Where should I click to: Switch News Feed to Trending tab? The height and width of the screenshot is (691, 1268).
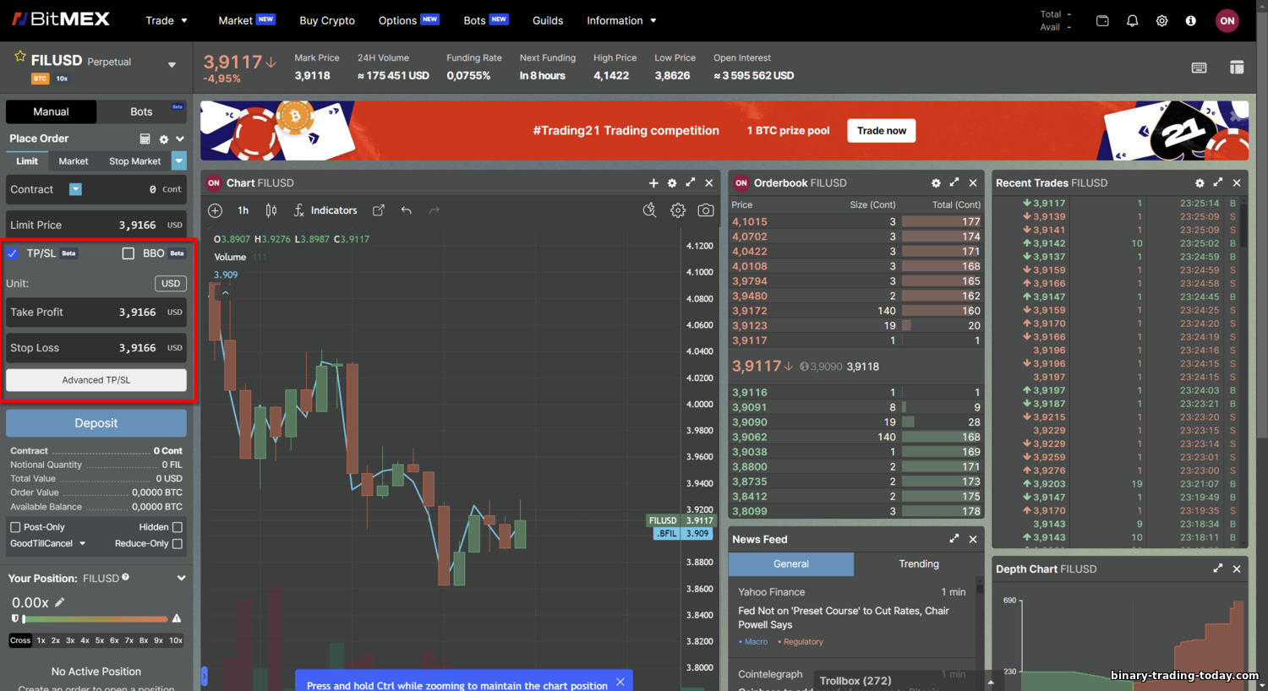click(919, 564)
